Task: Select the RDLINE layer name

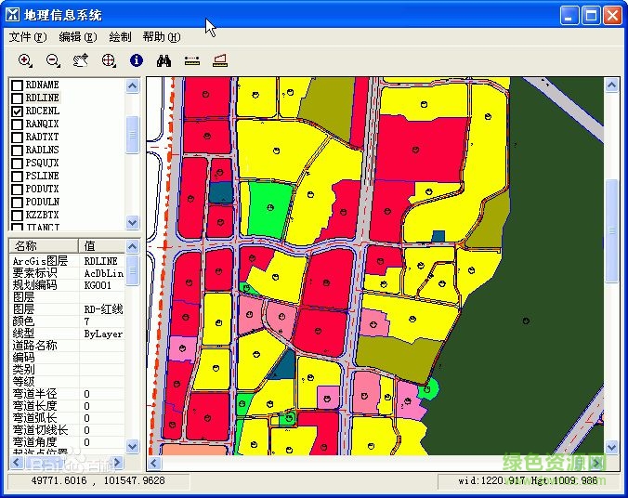Action: click(x=43, y=98)
